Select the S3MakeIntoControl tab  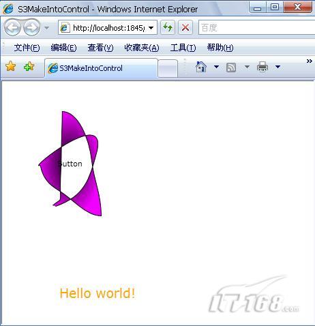click(101, 68)
